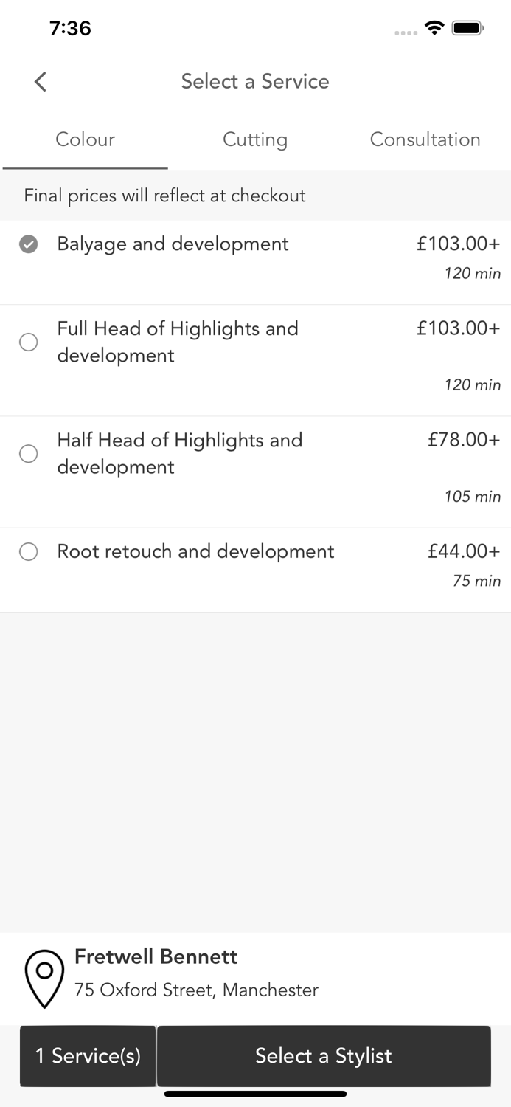Tap the battery status icon
This screenshot has height=1107, width=511.
click(467, 28)
